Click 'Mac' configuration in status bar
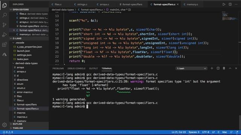Screen dimensions: 241x135 tap(224, 132)
